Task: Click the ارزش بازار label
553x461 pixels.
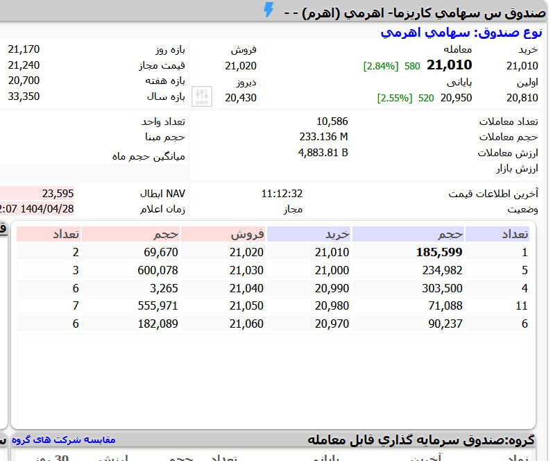Action: 517,169
